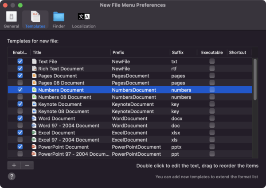Click the Numbers Document file icon
Viewport: 266px width, 188px height.
point(34,90)
